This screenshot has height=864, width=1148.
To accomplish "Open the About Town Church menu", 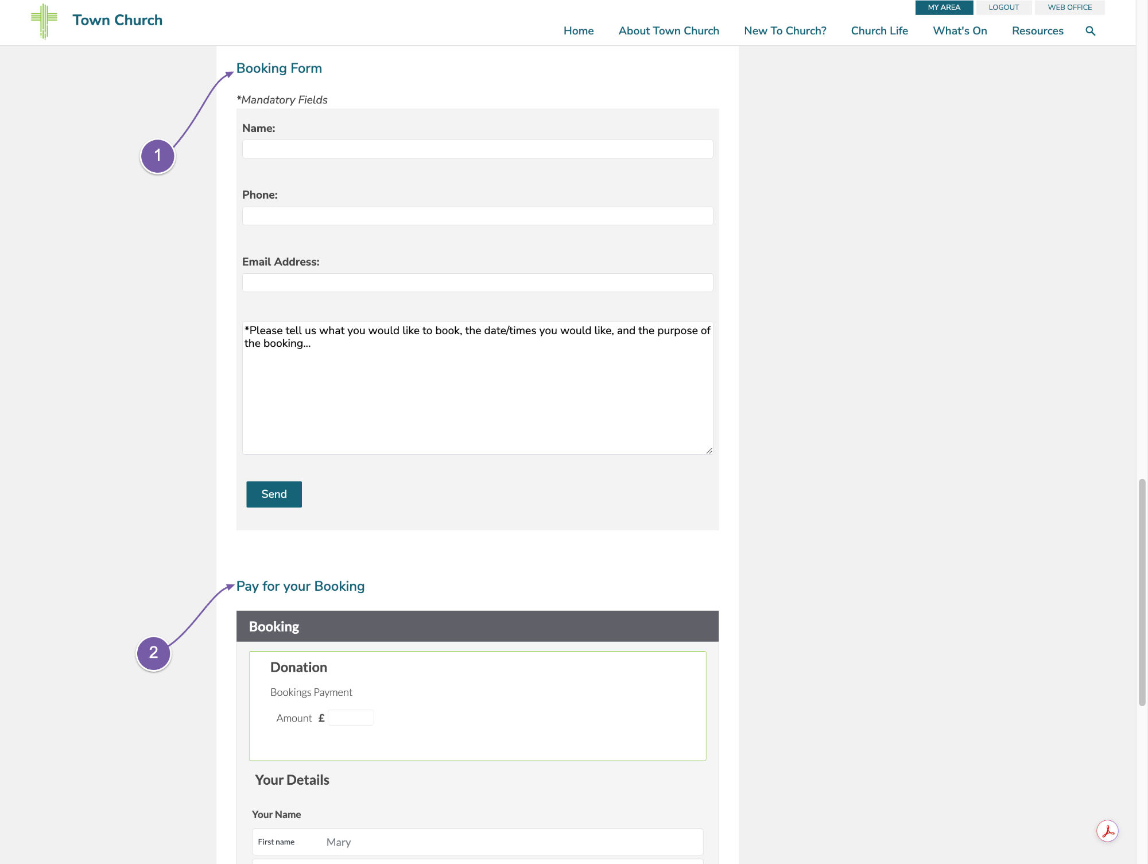I will (x=669, y=31).
